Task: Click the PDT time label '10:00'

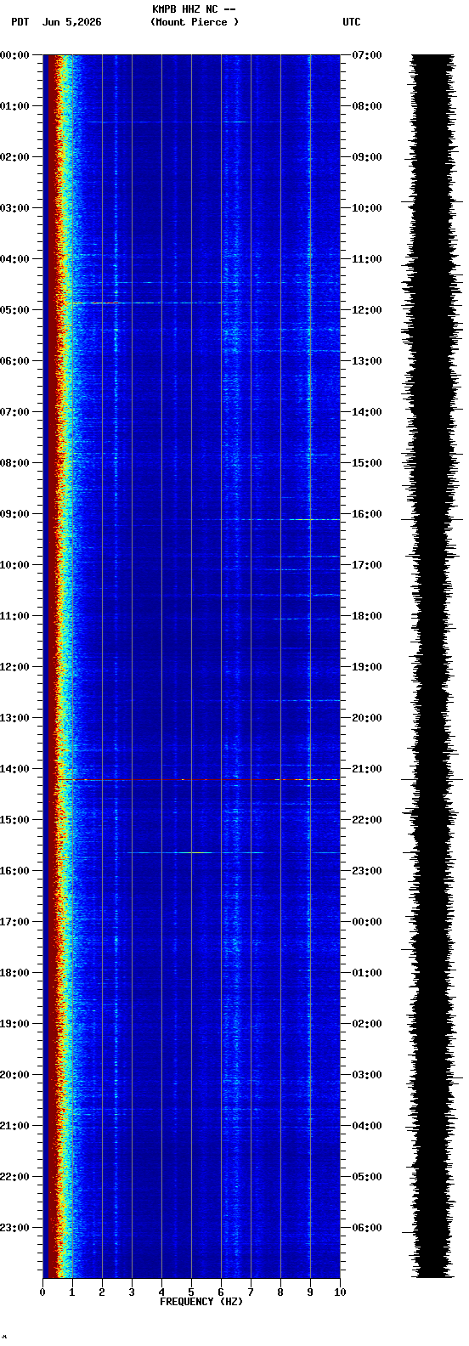Action: [x=14, y=565]
